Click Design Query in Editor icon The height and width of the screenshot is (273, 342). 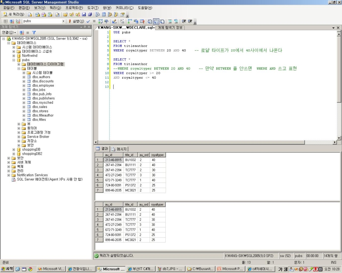(114, 21)
